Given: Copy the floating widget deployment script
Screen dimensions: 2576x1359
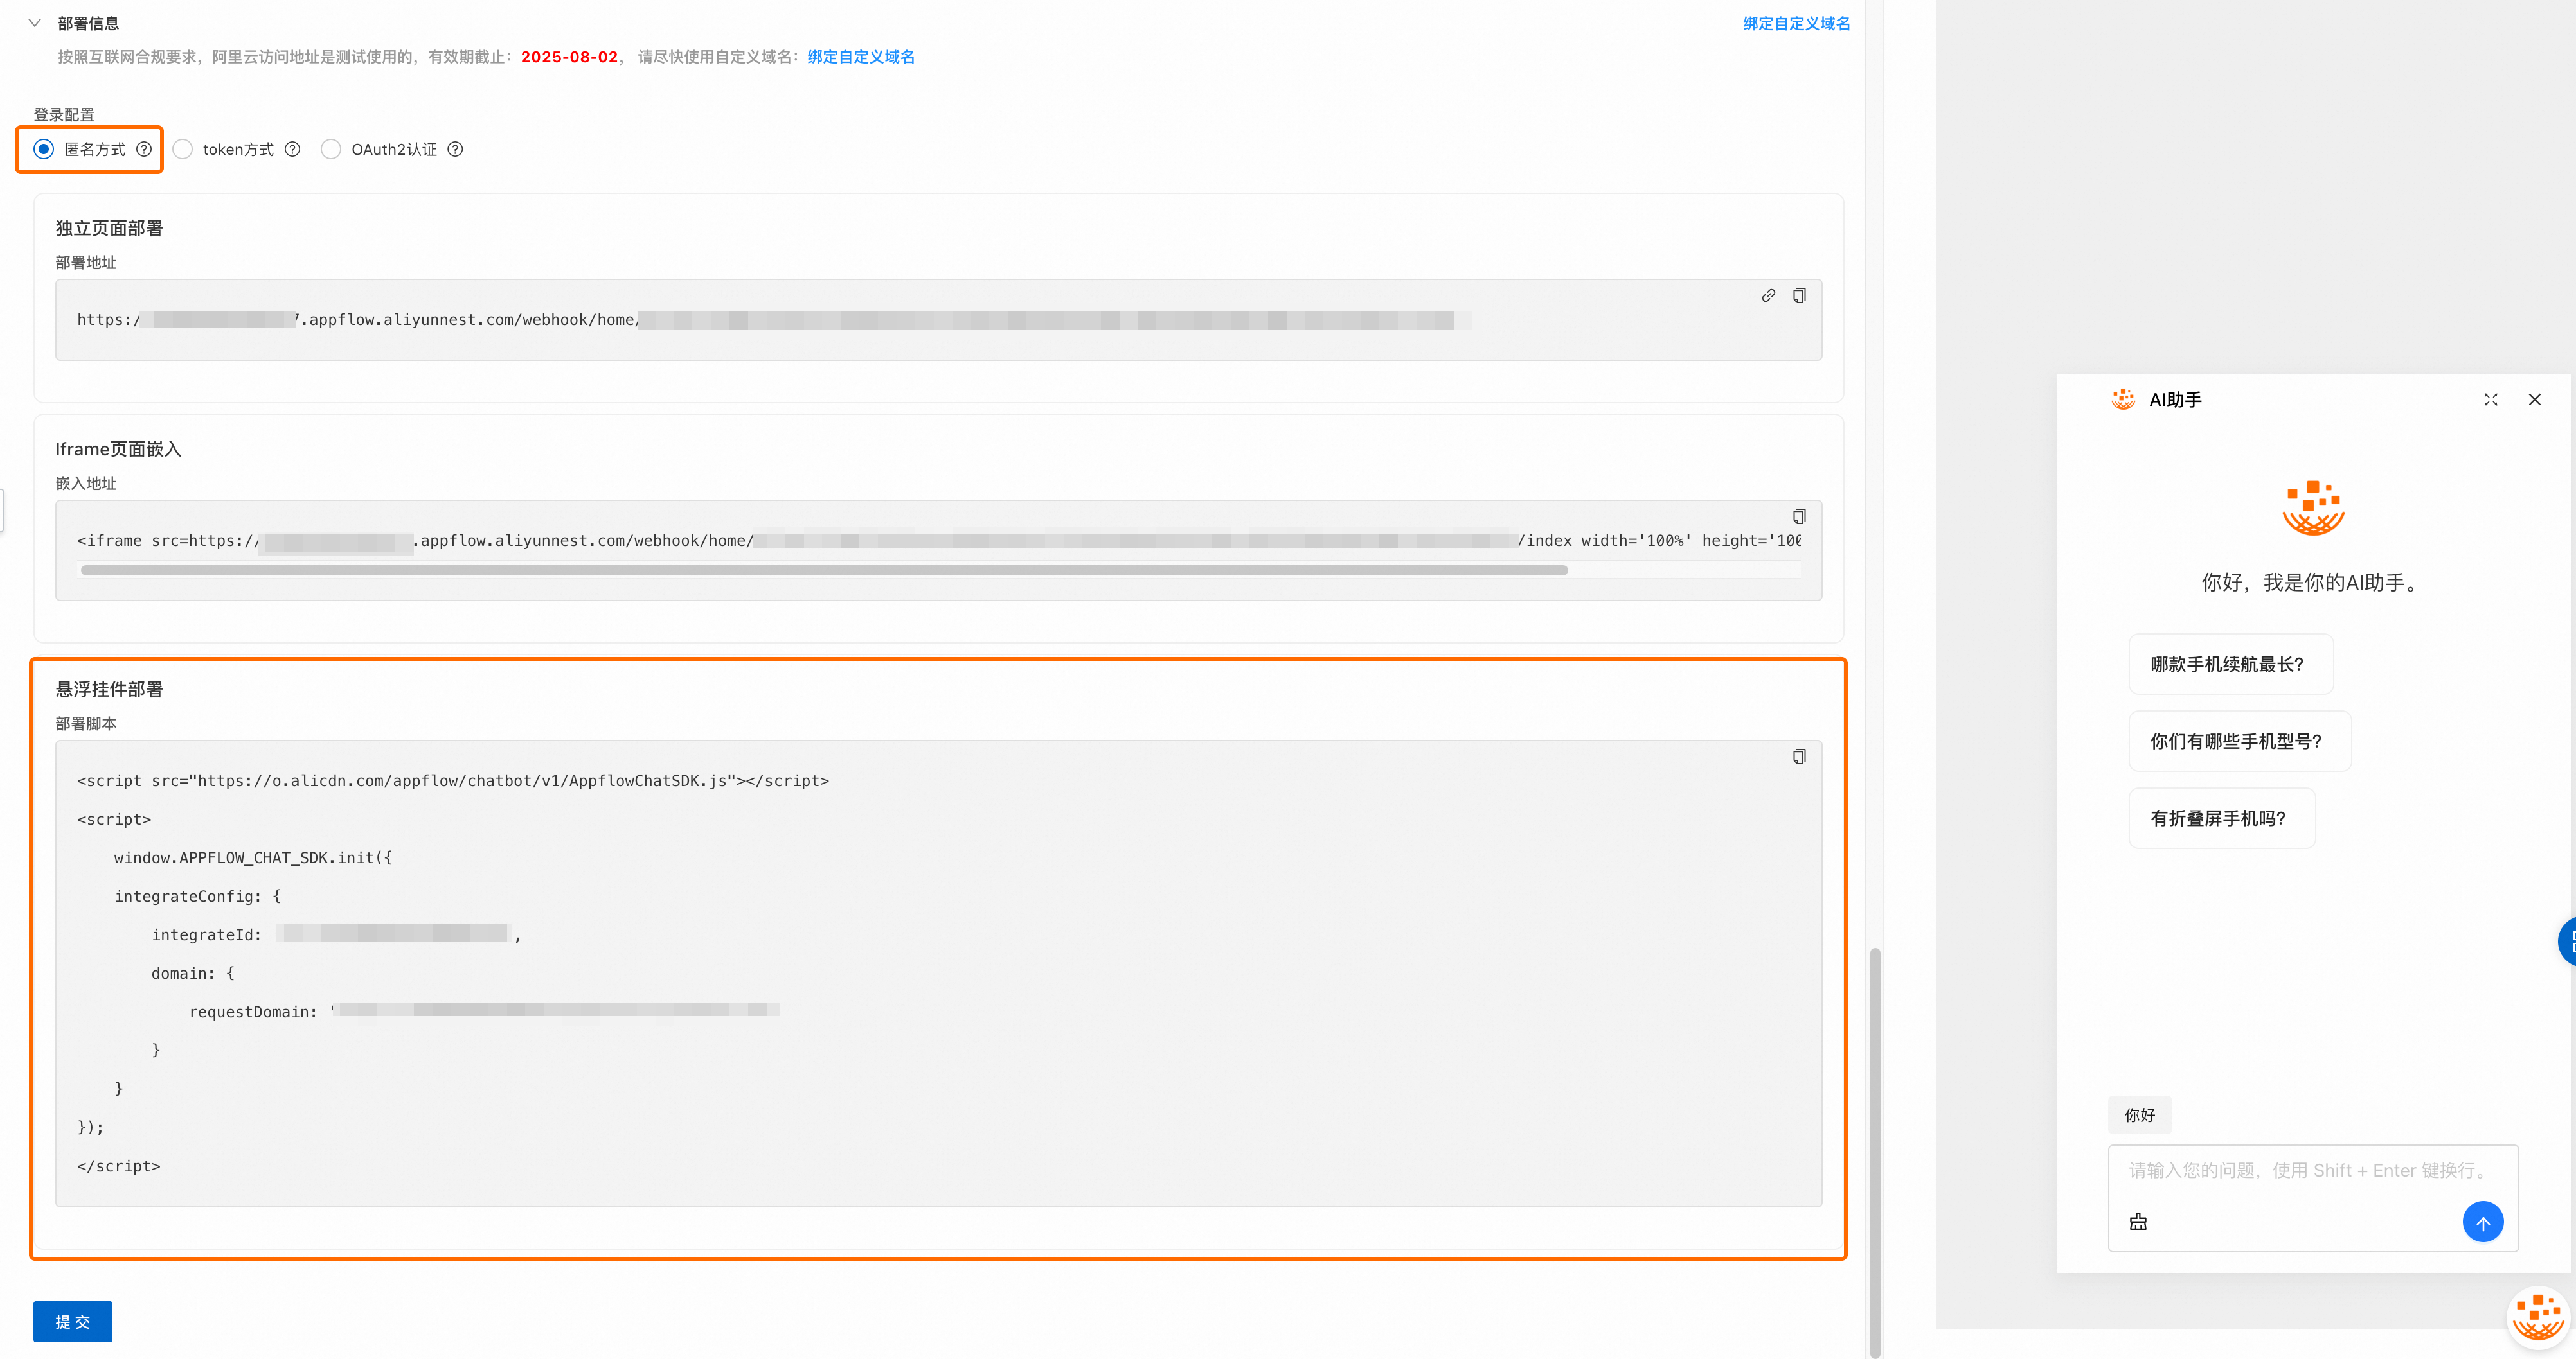Looking at the screenshot, I should [1799, 757].
